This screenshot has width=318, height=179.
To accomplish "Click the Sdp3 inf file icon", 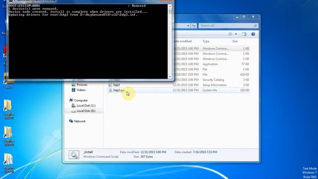I will click(110, 85).
